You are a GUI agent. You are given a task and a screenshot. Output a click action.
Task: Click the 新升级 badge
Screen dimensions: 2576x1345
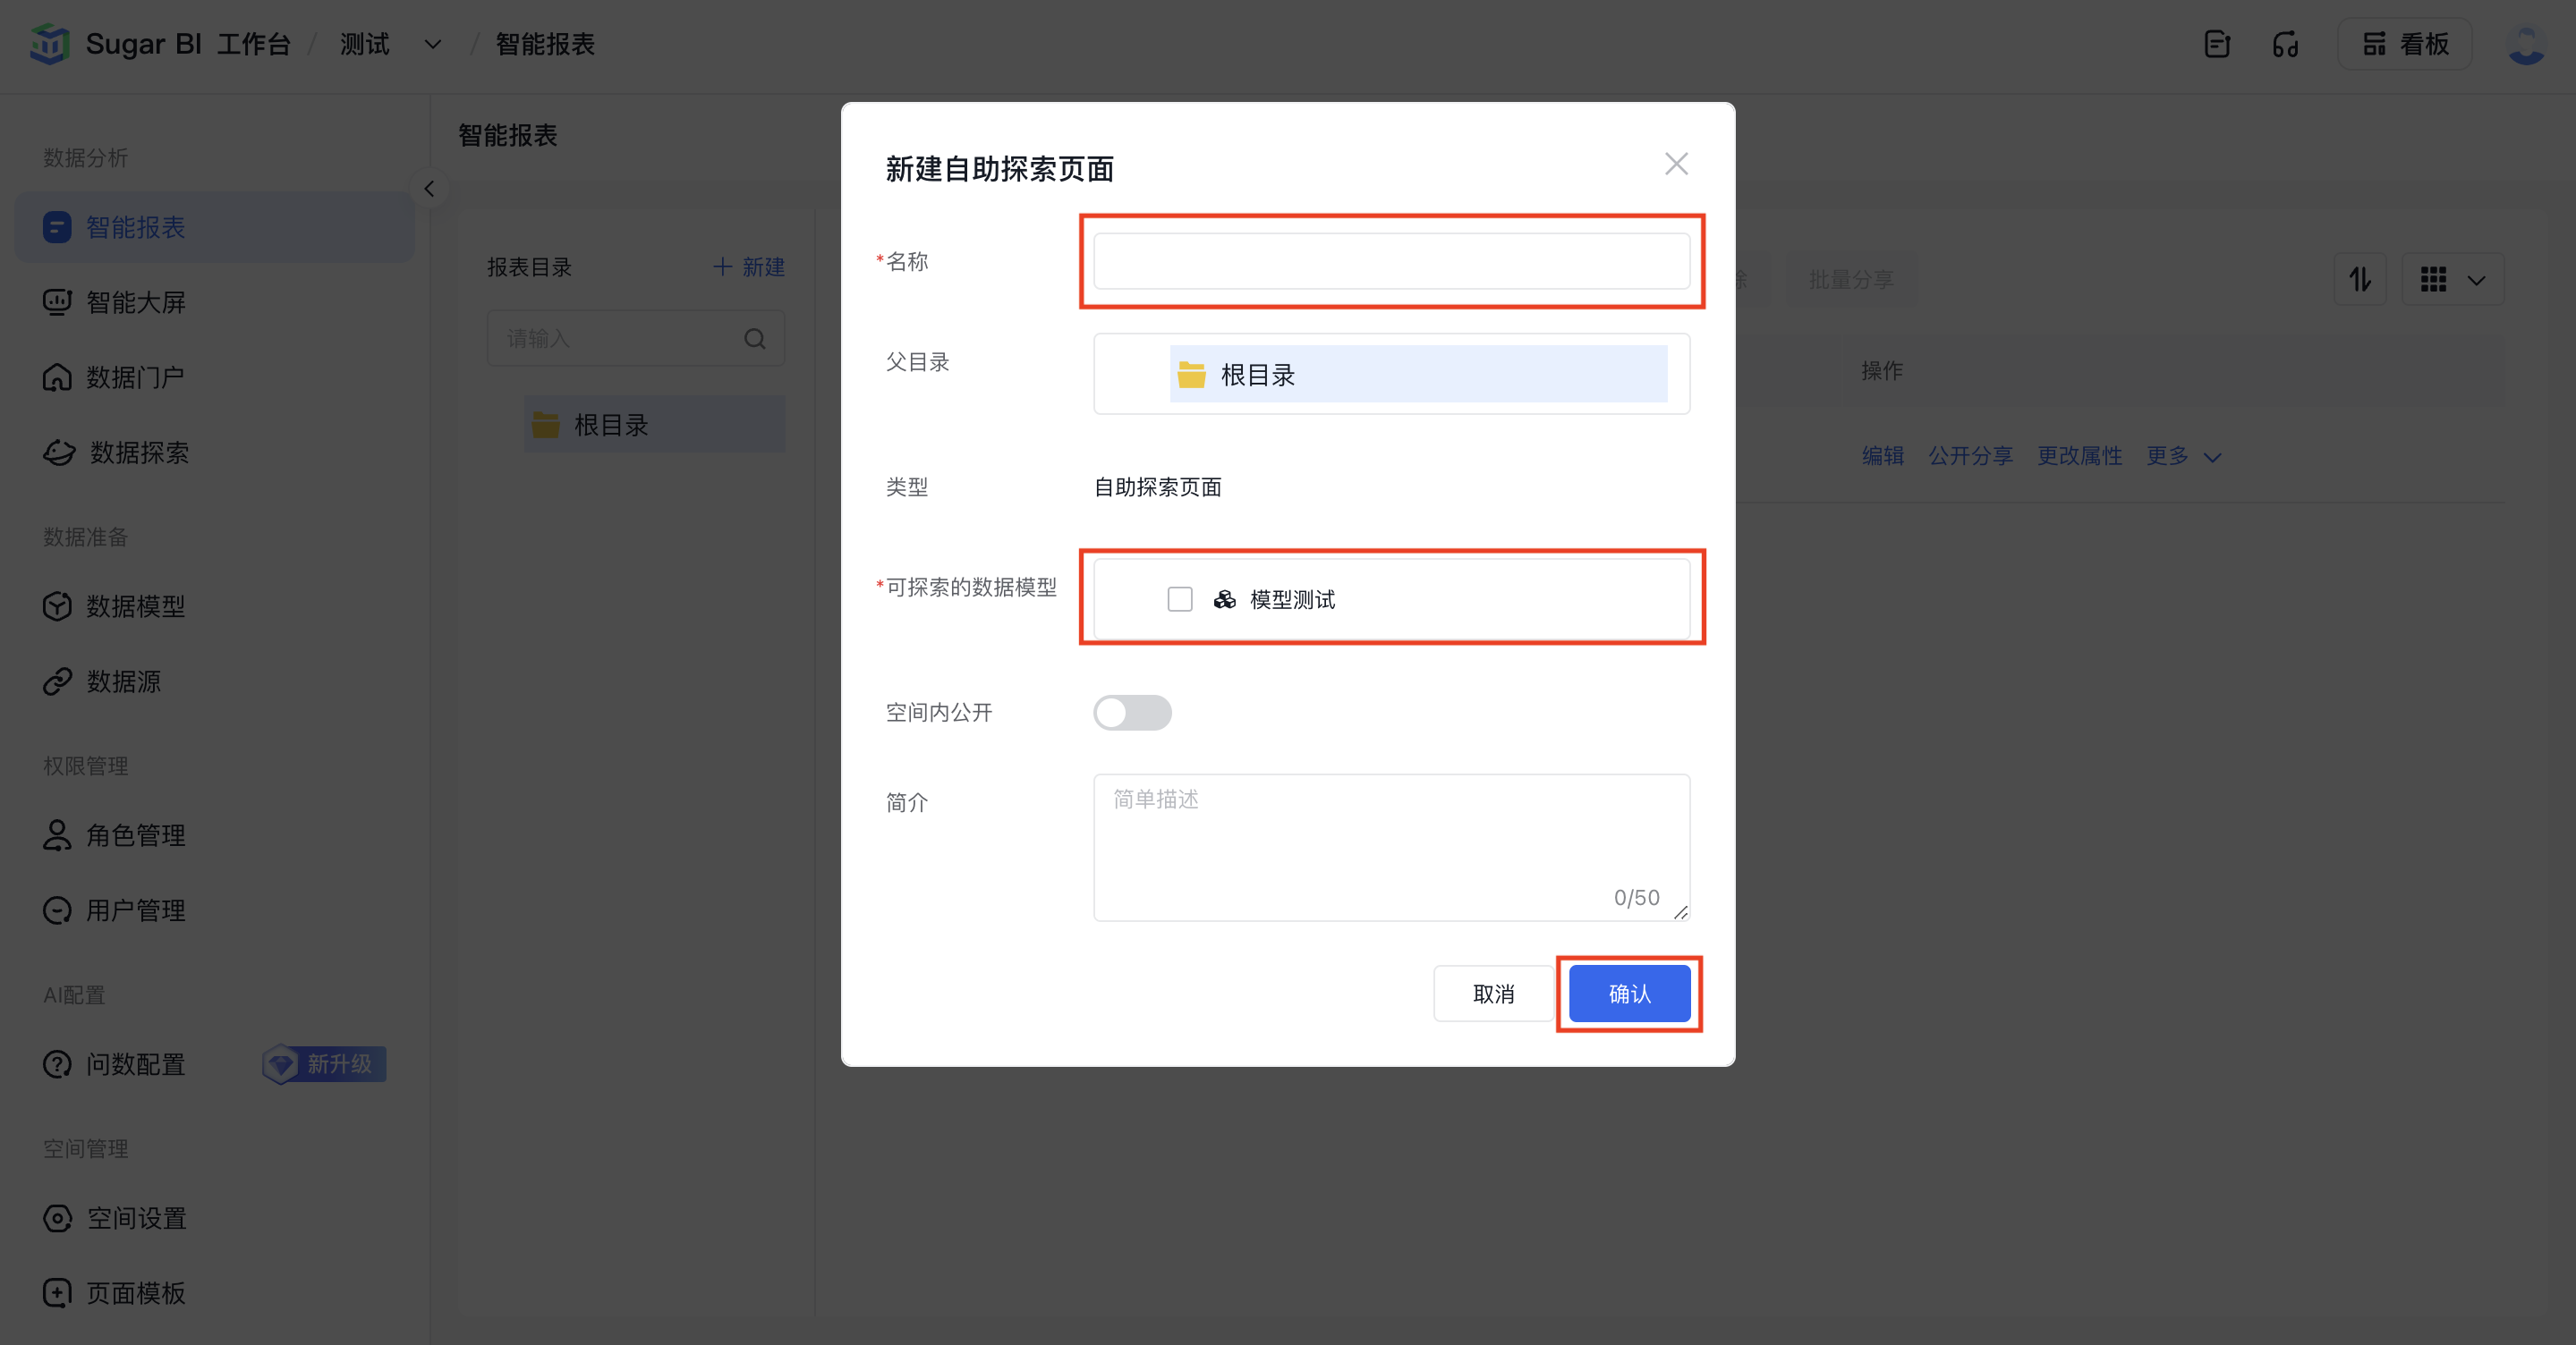(324, 1064)
